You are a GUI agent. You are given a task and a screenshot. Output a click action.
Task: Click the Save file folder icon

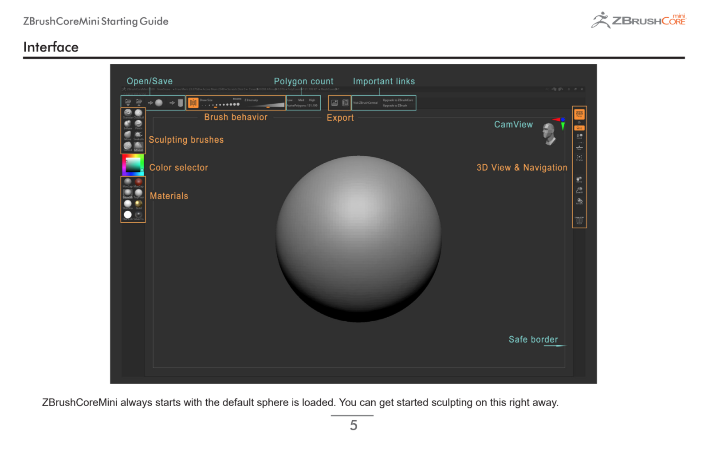click(x=139, y=102)
